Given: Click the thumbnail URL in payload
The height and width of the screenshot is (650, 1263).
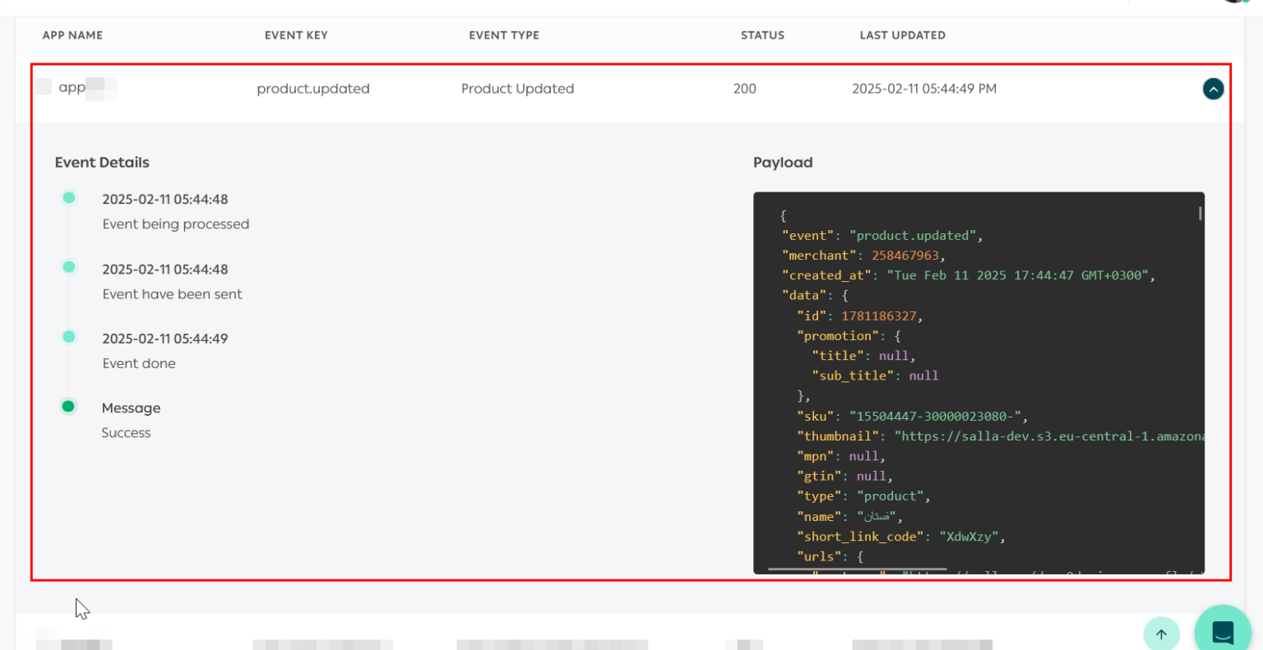Looking at the screenshot, I should (1049, 436).
